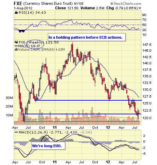Click the FXE ticker symbol title
This screenshot has width=157, height=165.
(x=18, y=3)
